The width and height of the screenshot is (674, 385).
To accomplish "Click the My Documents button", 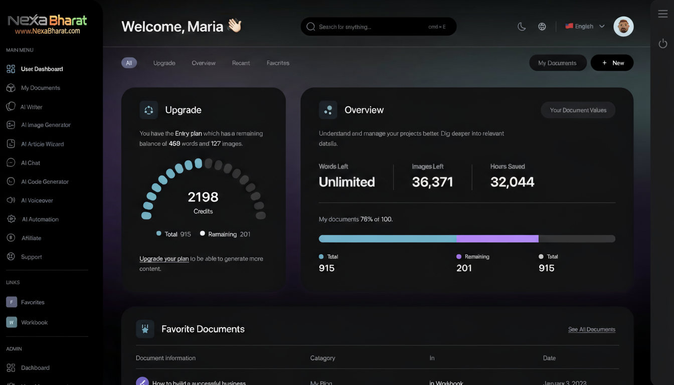I will pos(557,63).
